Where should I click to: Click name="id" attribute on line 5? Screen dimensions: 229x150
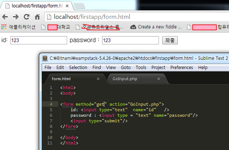pos(144,110)
